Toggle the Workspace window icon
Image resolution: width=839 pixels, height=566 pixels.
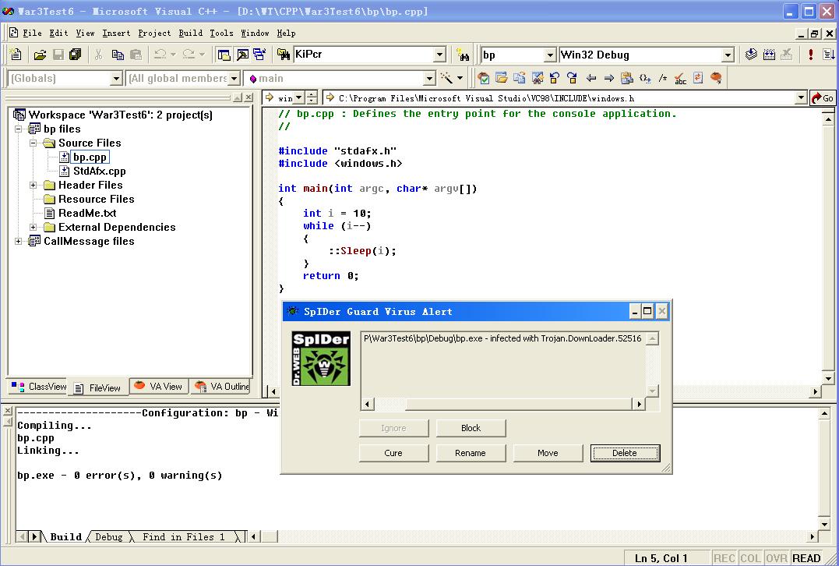224,55
